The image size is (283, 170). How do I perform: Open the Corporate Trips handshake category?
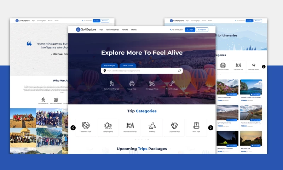[174, 127]
